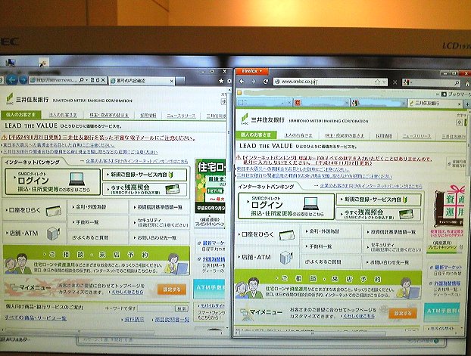This screenshot has width=471, height=356.
Task: Open the orange Firefox menu button
Action: [x=252, y=71]
